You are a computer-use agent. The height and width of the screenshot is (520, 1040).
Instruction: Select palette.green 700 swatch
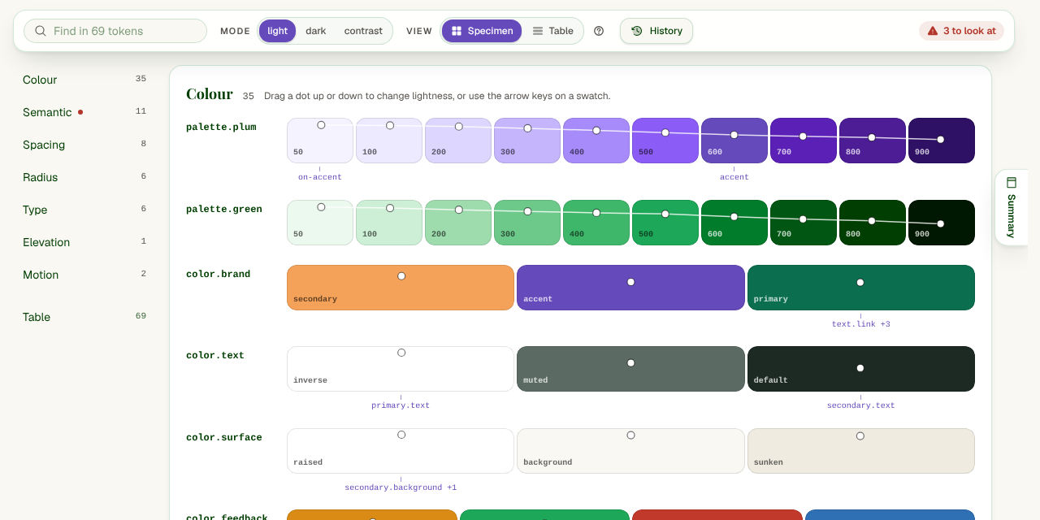[804, 223]
